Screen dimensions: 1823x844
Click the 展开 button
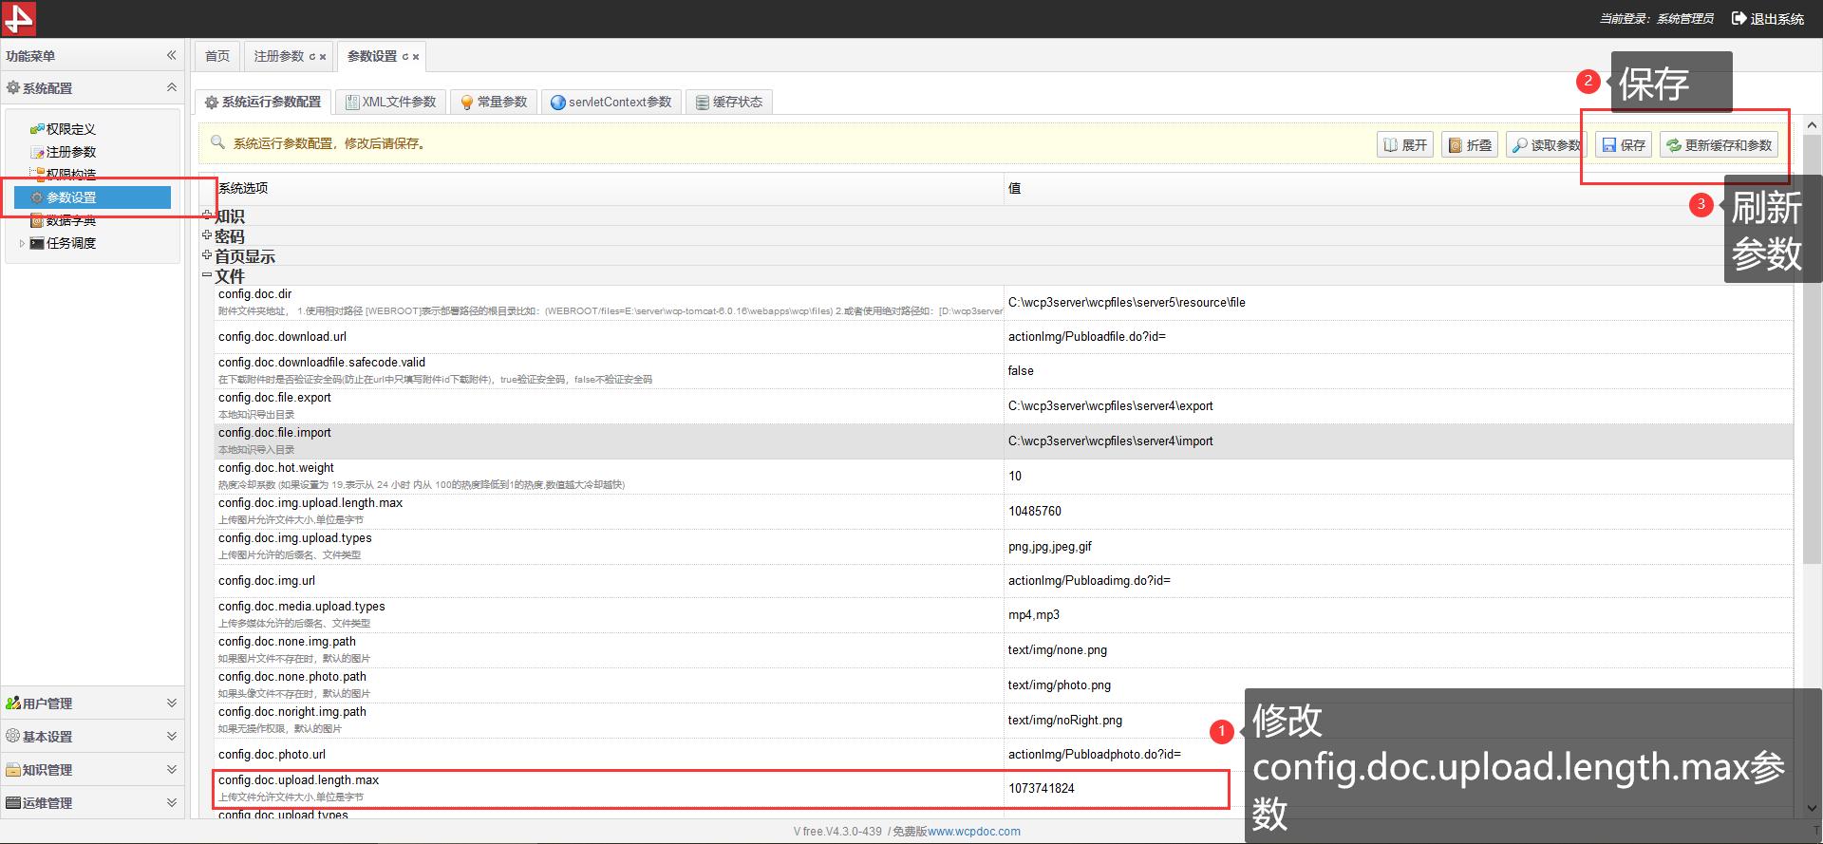1405,145
